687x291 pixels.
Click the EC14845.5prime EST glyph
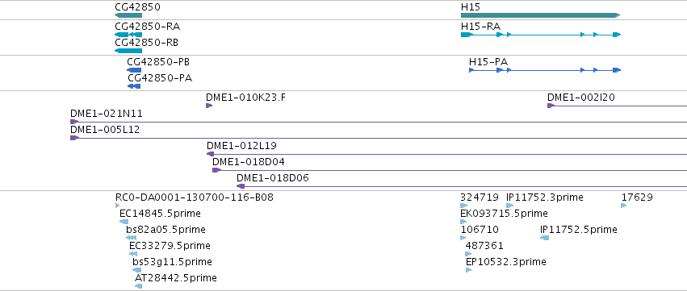[124, 222]
